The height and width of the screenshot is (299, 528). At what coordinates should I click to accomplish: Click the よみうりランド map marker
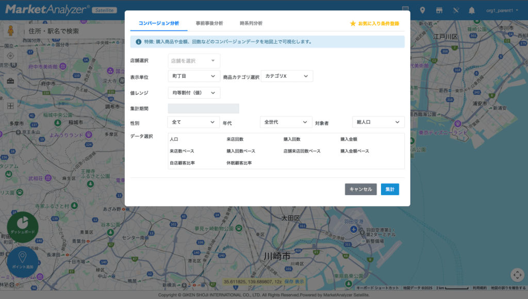click(x=89, y=135)
